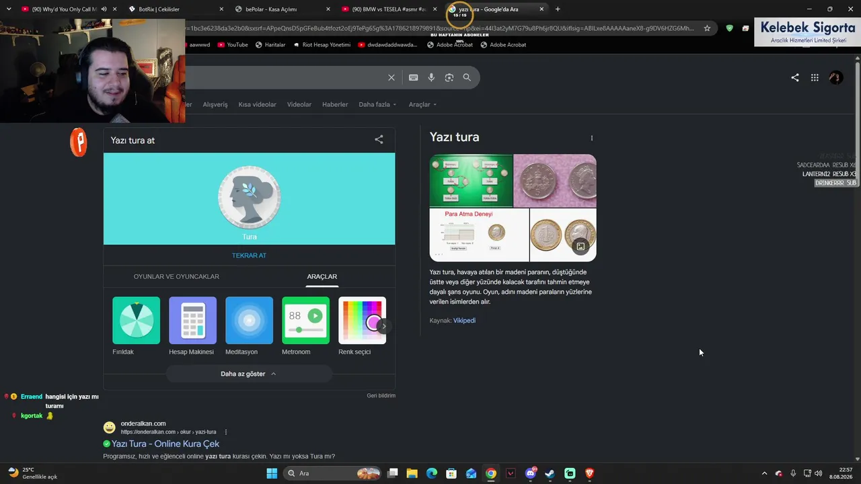Screen dimensions: 861x484
Task: Click the magnifier search button
Action: [467, 77]
